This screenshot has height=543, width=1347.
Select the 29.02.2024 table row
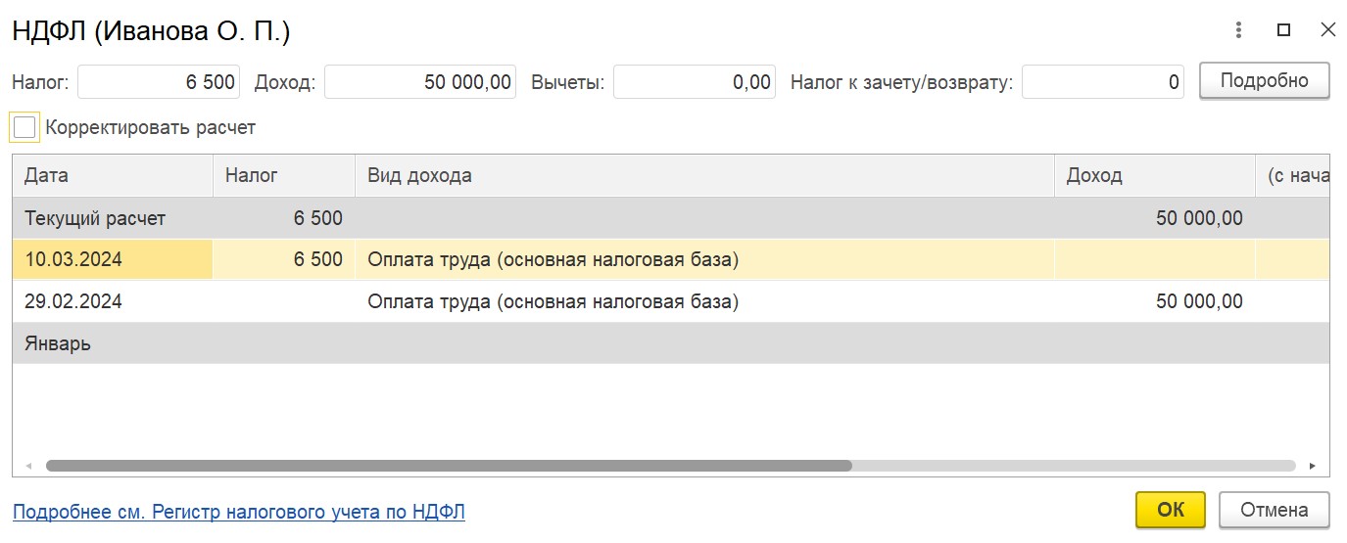(x=671, y=302)
